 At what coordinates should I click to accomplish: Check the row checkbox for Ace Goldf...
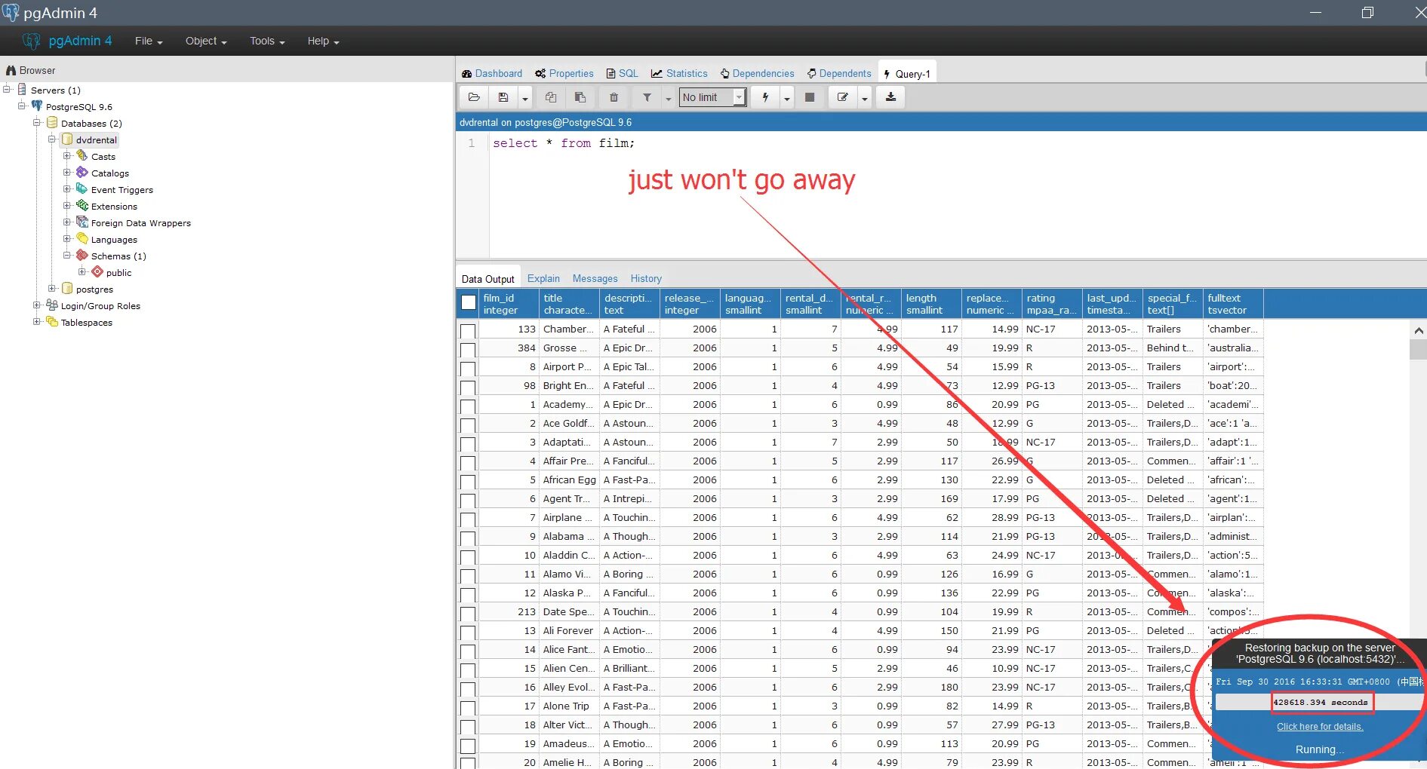(468, 425)
